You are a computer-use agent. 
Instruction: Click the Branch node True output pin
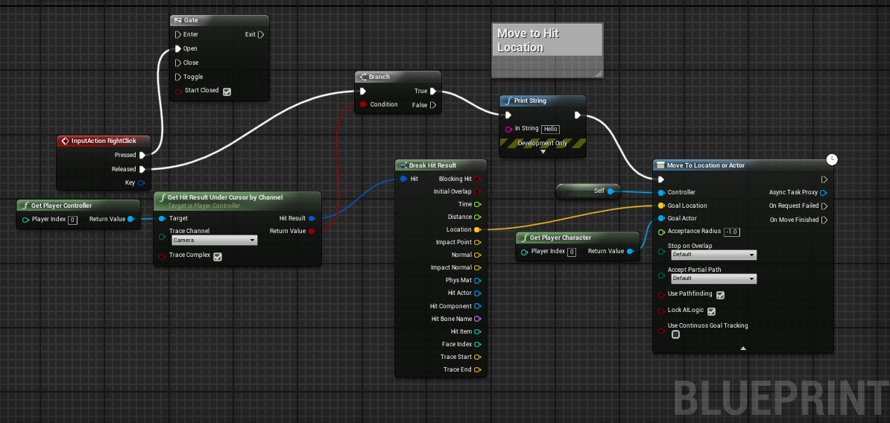click(x=433, y=91)
